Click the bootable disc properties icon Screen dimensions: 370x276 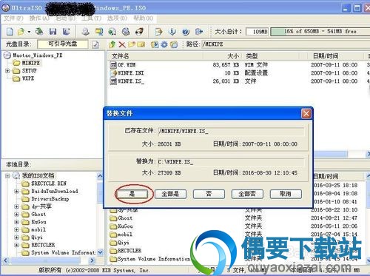tap(95, 44)
